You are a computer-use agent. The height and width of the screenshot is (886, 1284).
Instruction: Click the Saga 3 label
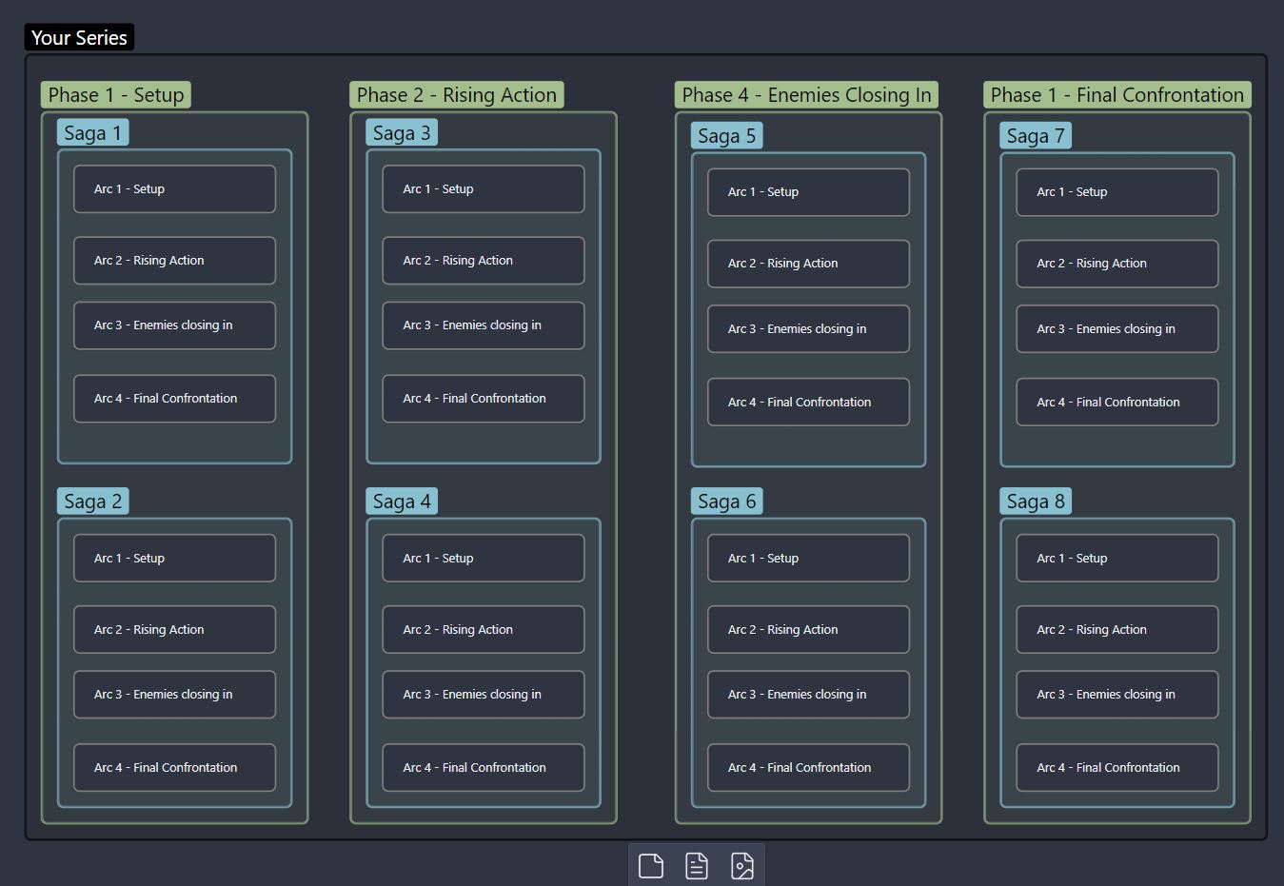point(402,133)
